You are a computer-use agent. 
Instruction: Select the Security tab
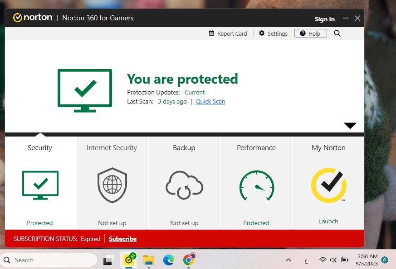coord(41,183)
